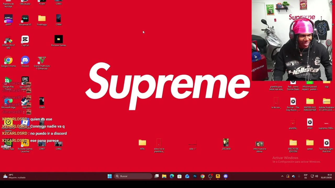335x188 pixels.
Task: Open Task View from the taskbar
Action: 157,176
